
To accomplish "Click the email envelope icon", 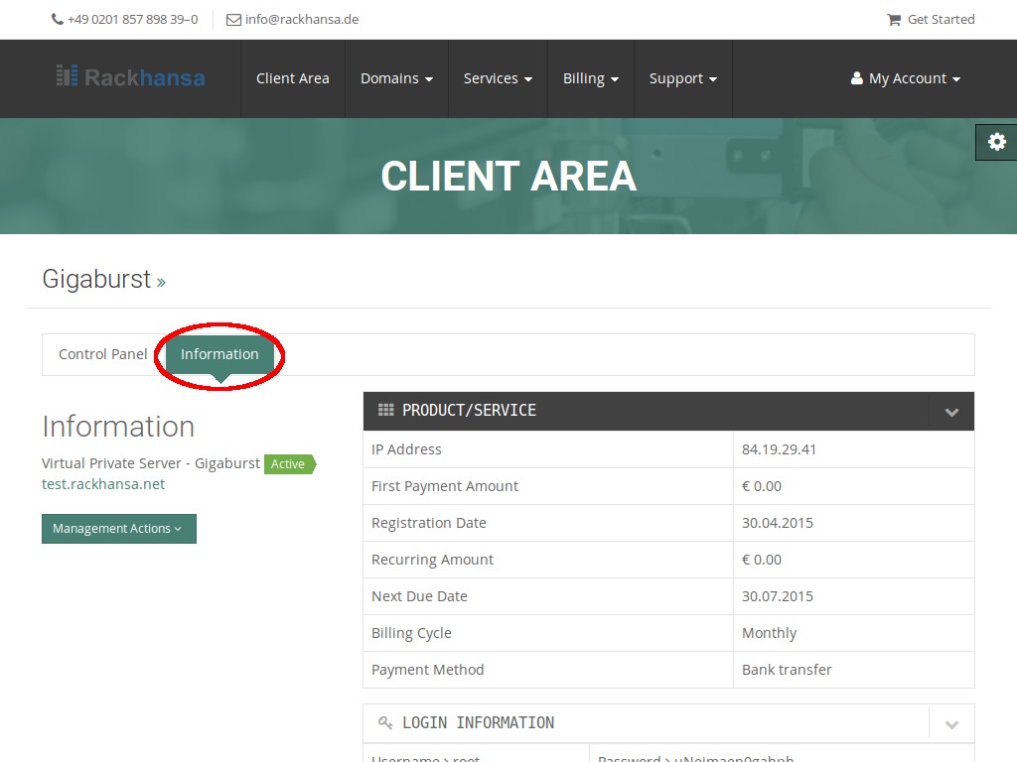I will [233, 20].
